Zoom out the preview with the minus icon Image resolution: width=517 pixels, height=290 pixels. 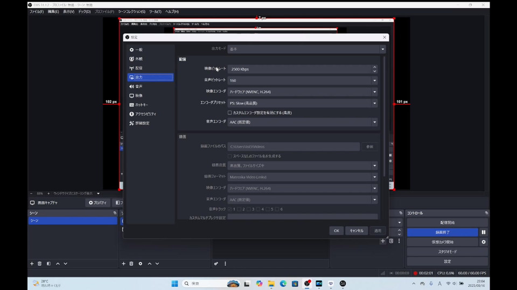[31, 193]
